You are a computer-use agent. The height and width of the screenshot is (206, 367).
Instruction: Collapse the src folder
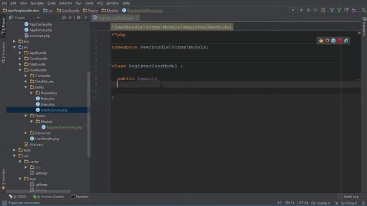(x=14, y=47)
